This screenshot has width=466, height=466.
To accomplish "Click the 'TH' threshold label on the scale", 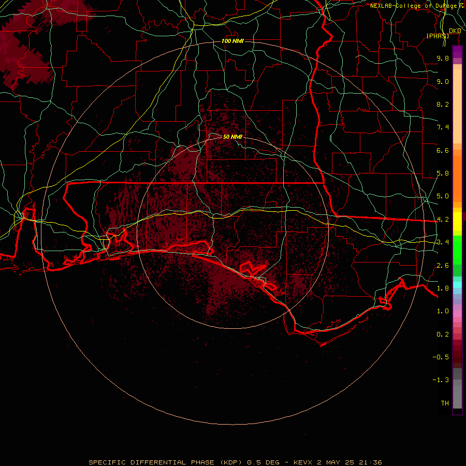I will coord(445,403).
